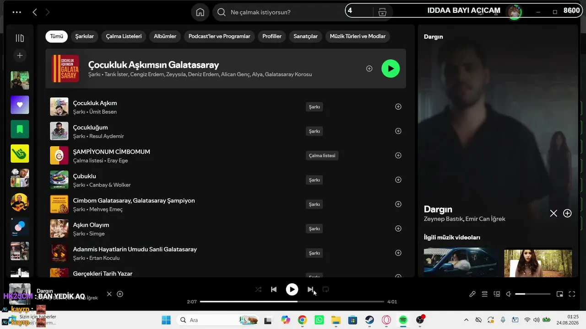Switch to Çalma Listeleri filter
This screenshot has width=586, height=329.
(124, 37)
